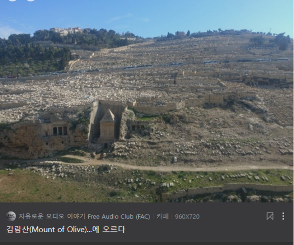This screenshot has height=245, width=294.
Task: Click the 카페 source type label
Action: (x=162, y=216)
